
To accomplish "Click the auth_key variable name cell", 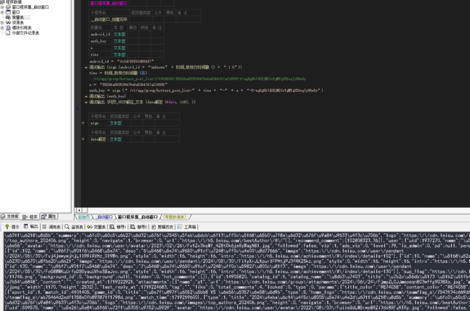I will 101,41.
